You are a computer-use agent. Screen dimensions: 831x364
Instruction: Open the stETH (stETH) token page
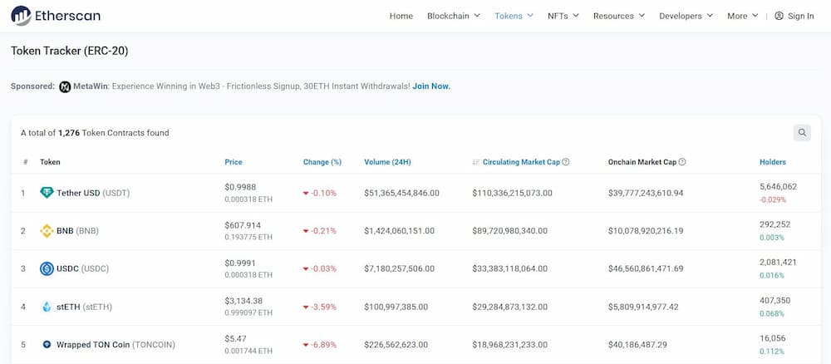click(x=84, y=307)
